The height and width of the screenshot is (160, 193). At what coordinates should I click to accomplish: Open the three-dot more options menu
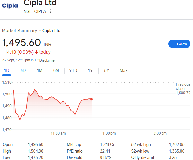(50, 11)
